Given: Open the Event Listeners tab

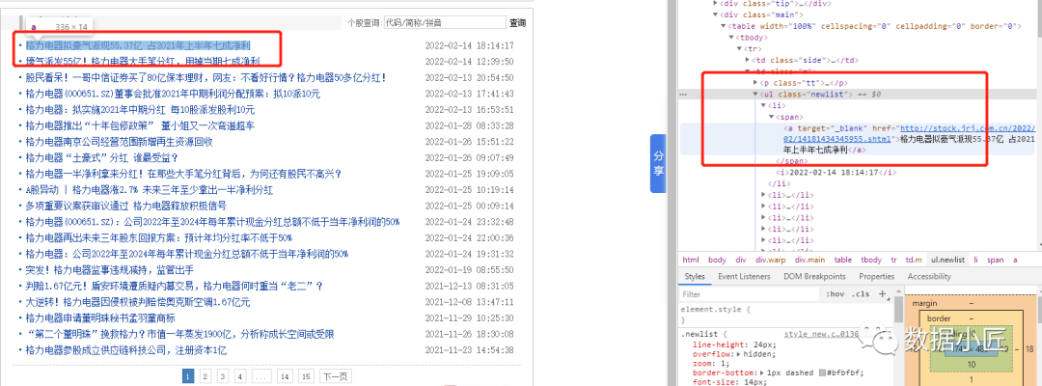Looking at the screenshot, I should (x=744, y=276).
